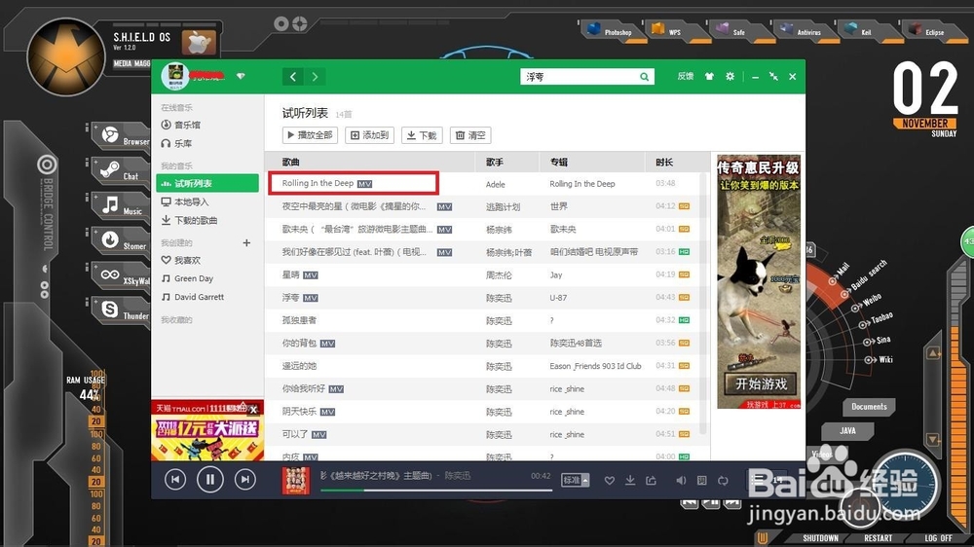
Task: Mute the volume speaker icon
Action: (682, 481)
